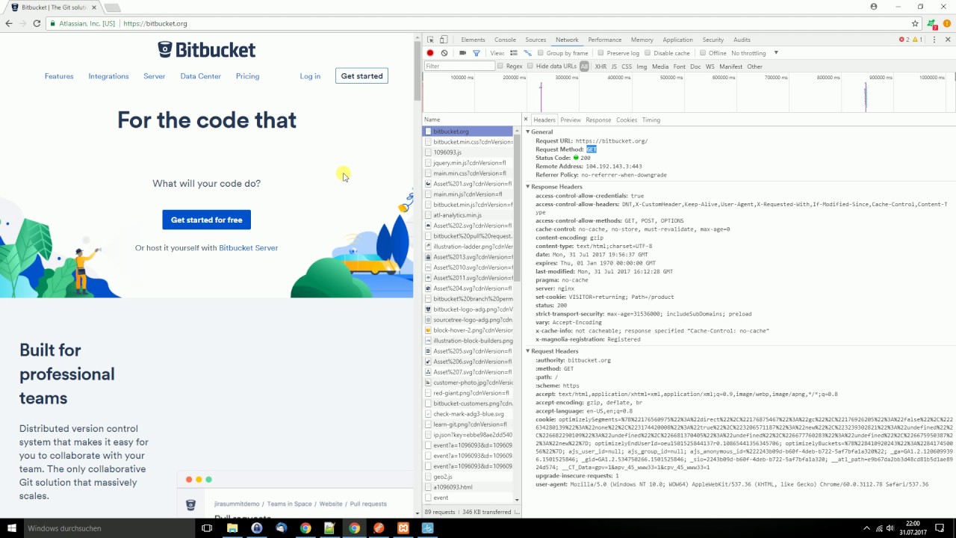Select the geo2.js request row
Viewport: 956px width, 538px height.
(x=468, y=477)
